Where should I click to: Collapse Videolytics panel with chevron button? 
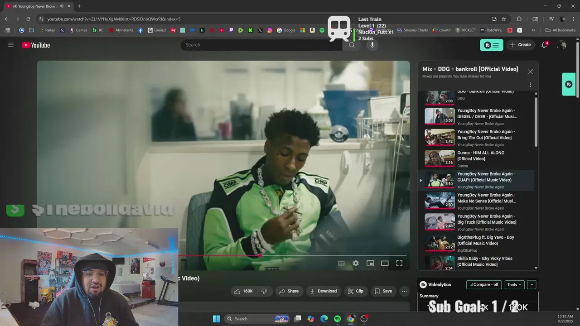pyautogui.click(x=532, y=285)
